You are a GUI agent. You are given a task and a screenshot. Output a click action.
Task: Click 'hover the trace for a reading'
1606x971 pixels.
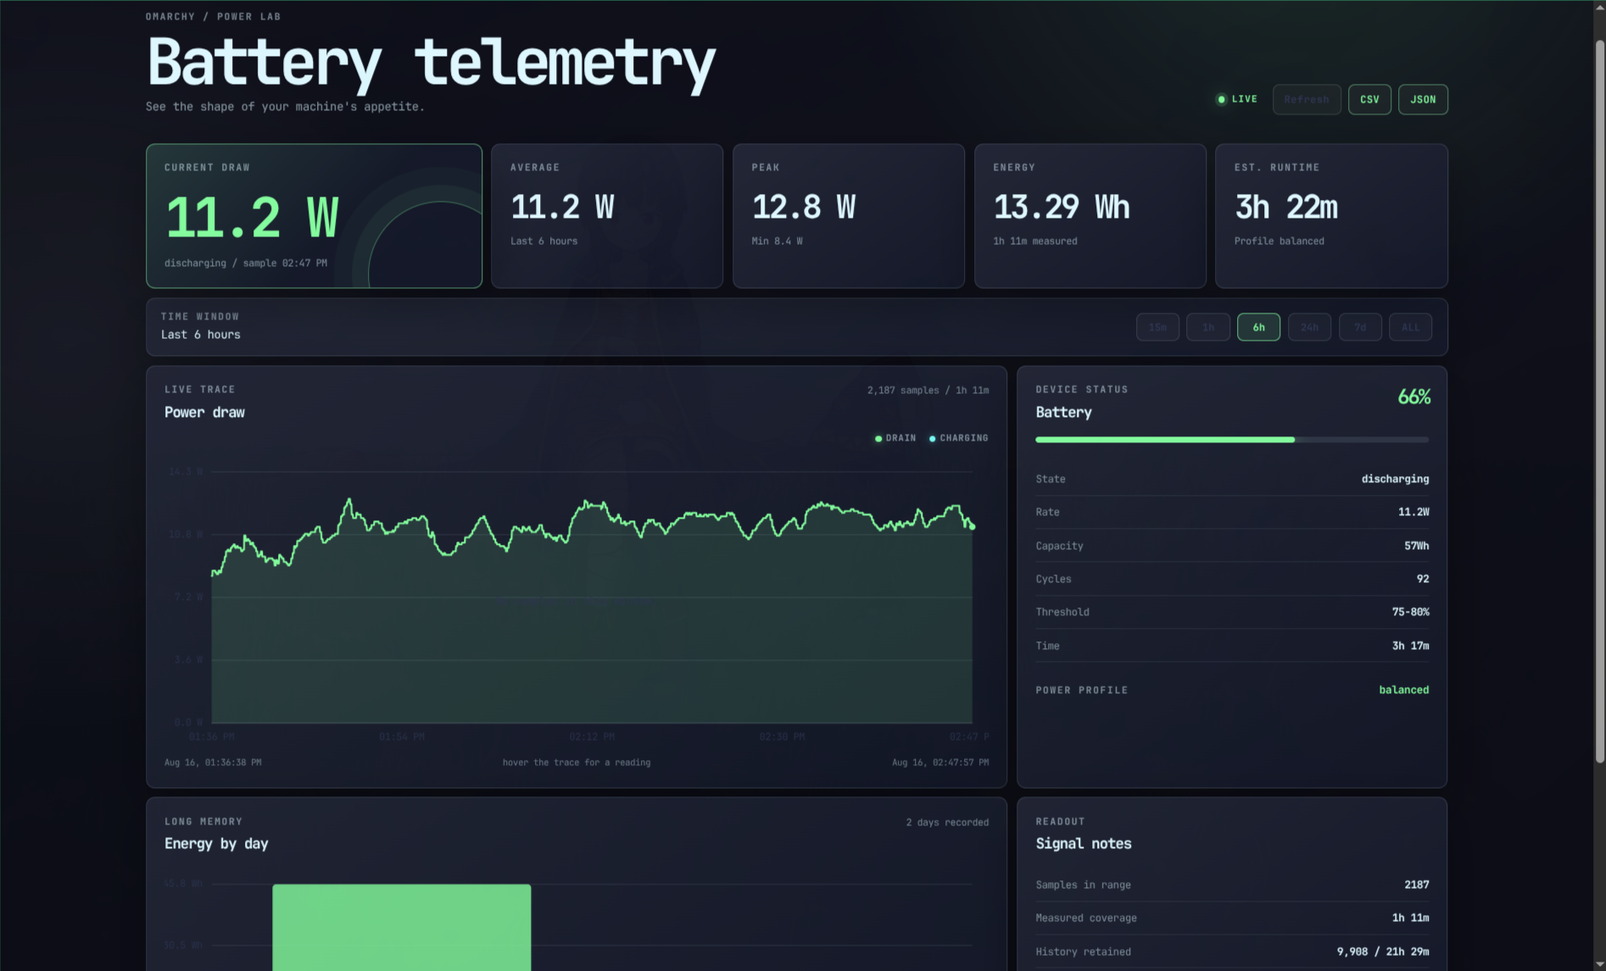coord(577,763)
